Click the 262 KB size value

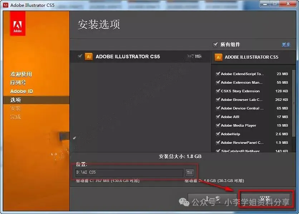(281, 99)
